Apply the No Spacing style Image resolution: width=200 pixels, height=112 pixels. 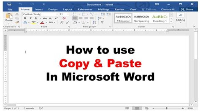pyautogui.click(x=141, y=18)
